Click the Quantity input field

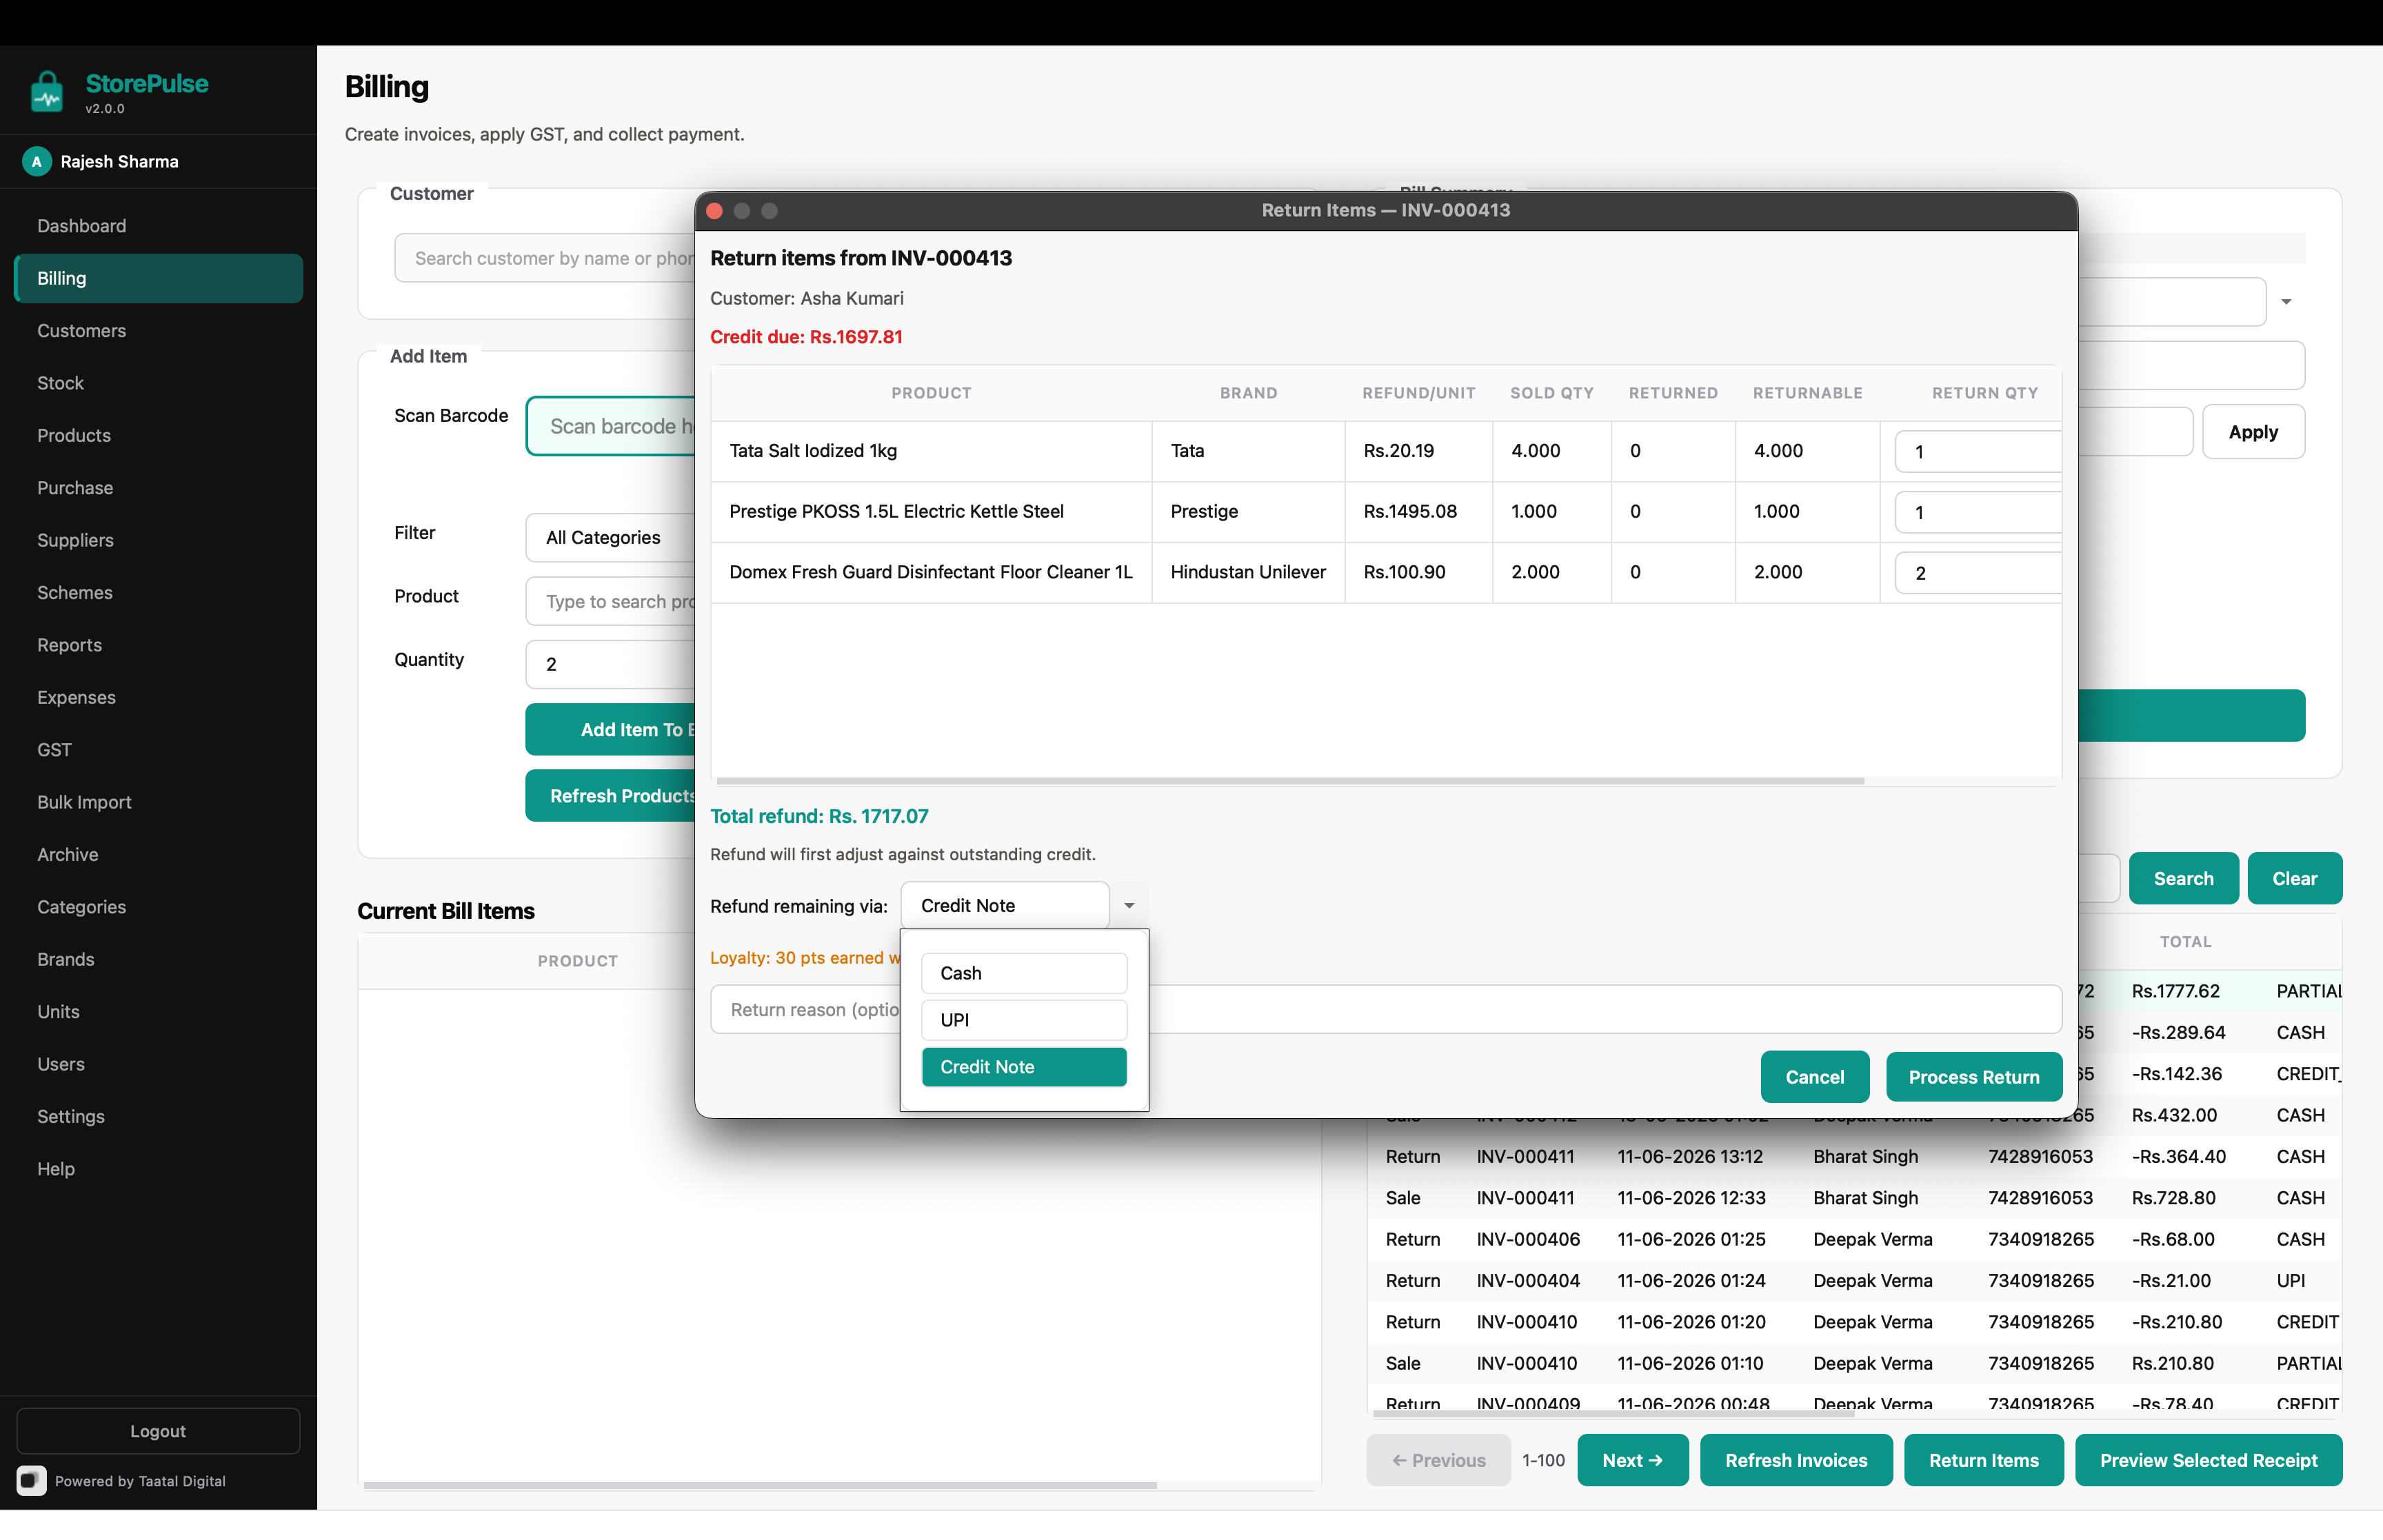(611, 664)
